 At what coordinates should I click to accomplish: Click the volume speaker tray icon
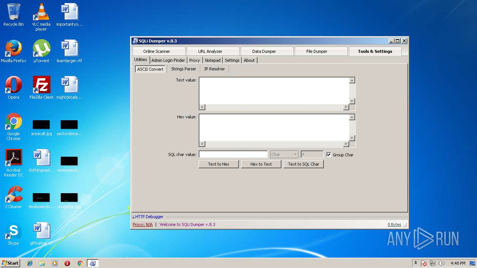point(442,263)
